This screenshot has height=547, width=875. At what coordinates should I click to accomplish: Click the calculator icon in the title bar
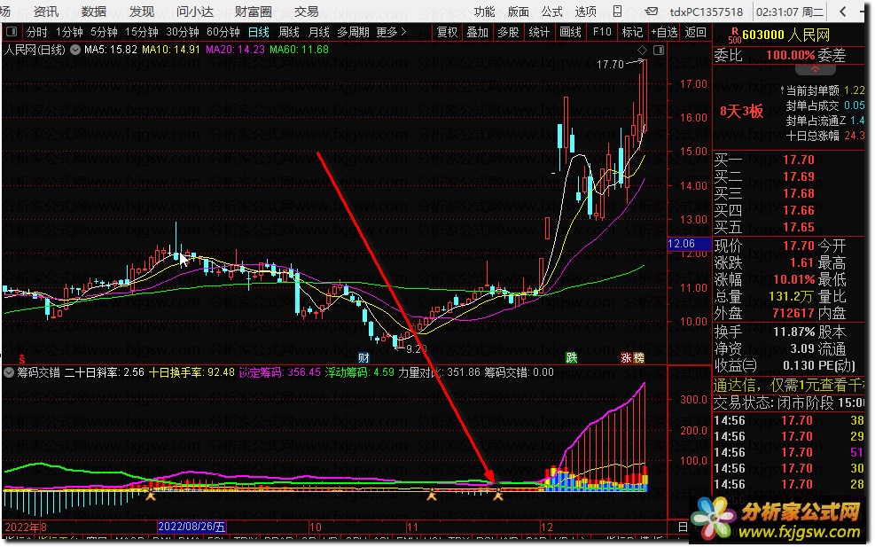pyautogui.click(x=618, y=12)
